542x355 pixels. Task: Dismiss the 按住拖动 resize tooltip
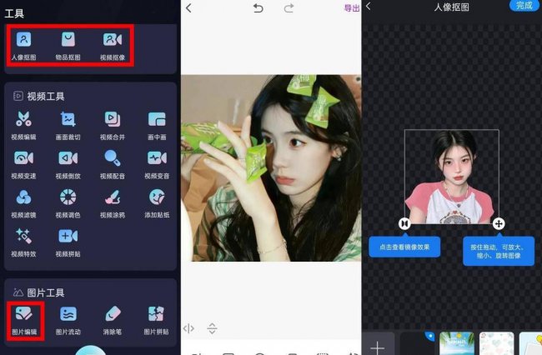[x=499, y=252]
